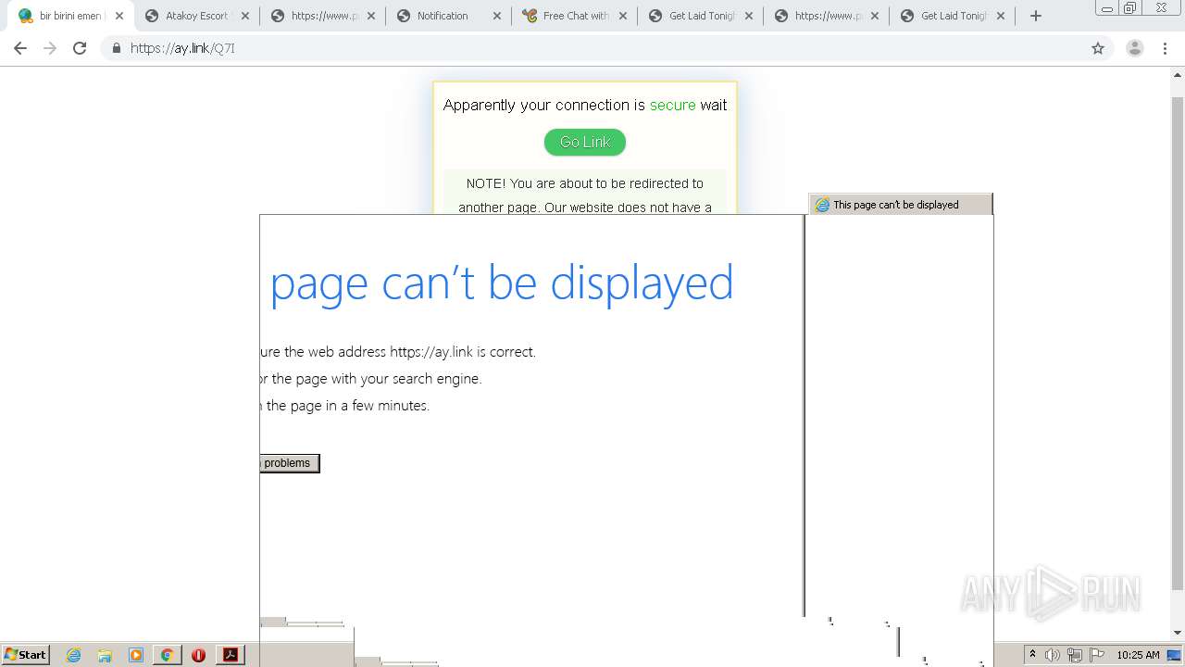Open the Action Center flag icon
The height and width of the screenshot is (667, 1185).
point(1097,655)
